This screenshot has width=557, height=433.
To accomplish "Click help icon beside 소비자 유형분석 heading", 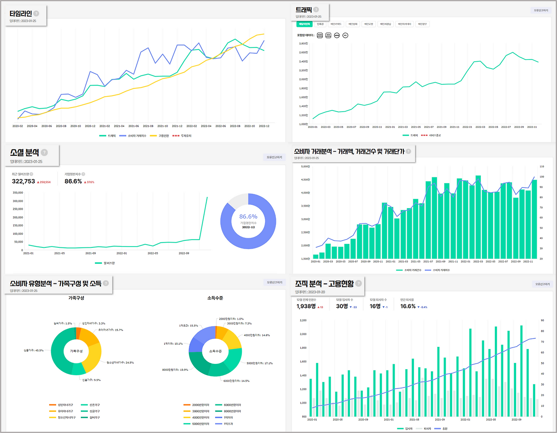I will 106,283.
